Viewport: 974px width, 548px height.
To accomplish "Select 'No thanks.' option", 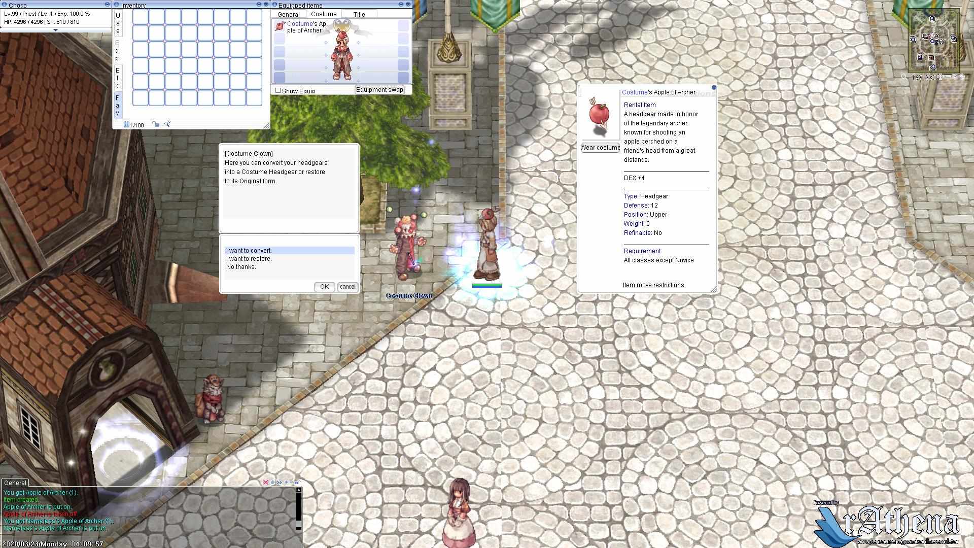I will [240, 266].
